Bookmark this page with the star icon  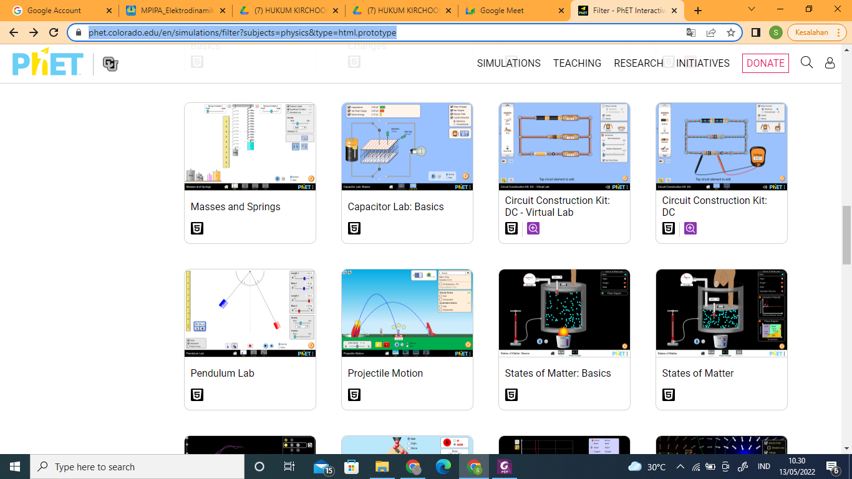731,32
